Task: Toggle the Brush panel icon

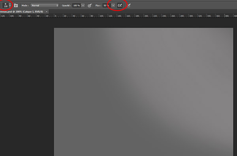Action: tap(16, 6)
